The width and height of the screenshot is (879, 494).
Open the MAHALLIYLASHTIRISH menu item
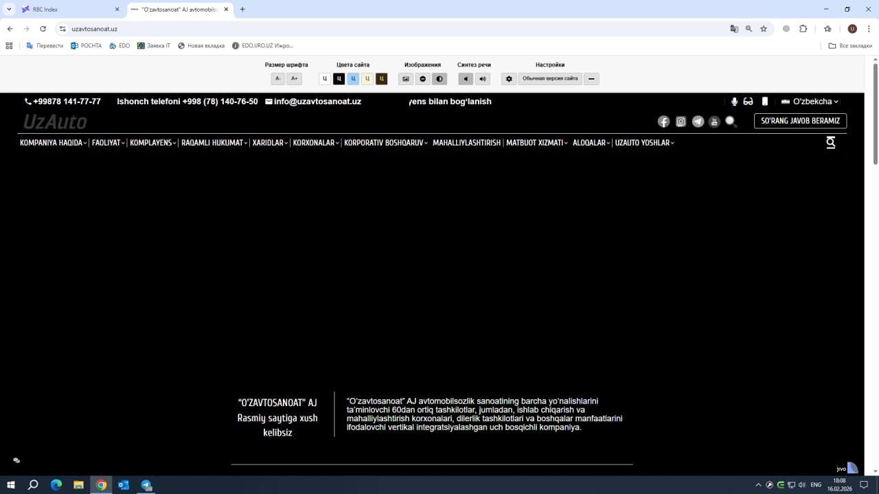pyautogui.click(x=466, y=143)
